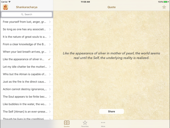Click chevron on 'Free yourself from lust' row
Image resolution: width=170 pixels, height=128 pixels.
pos(50,22)
